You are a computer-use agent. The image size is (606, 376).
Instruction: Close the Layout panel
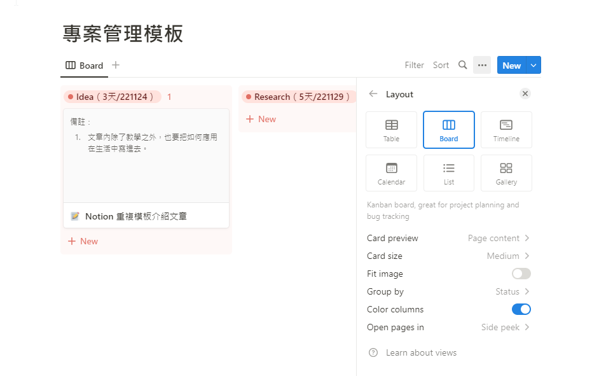(x=525, y=94)
